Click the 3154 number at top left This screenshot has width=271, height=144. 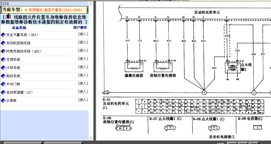pos(5,3)
